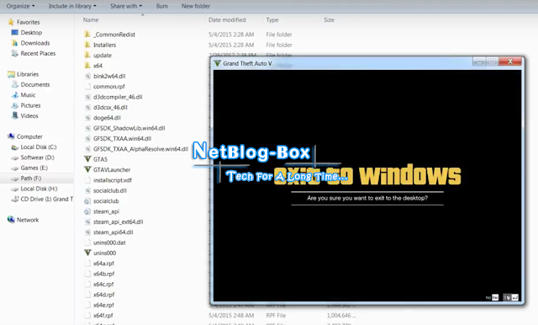Screen dimensions: 538x325
Task: Select doge64.dll file icon
Action: pos(87,118)
